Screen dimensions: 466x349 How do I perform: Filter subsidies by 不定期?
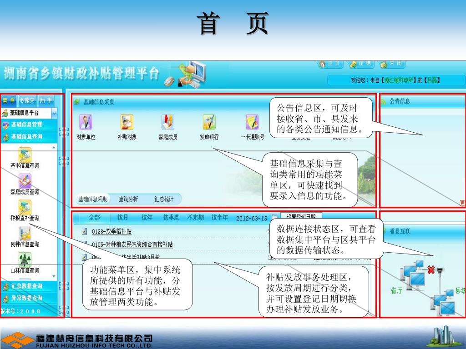pos(195,218)
